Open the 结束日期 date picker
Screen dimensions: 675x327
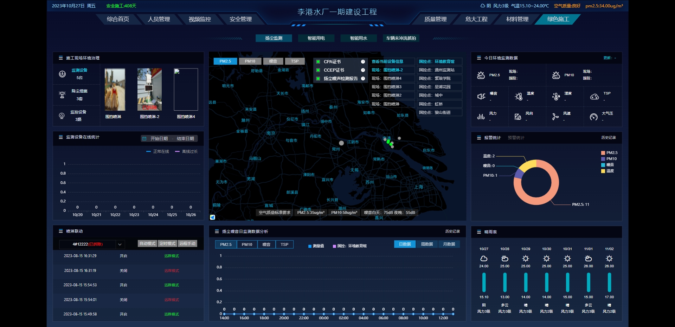[x=185, y=139]
